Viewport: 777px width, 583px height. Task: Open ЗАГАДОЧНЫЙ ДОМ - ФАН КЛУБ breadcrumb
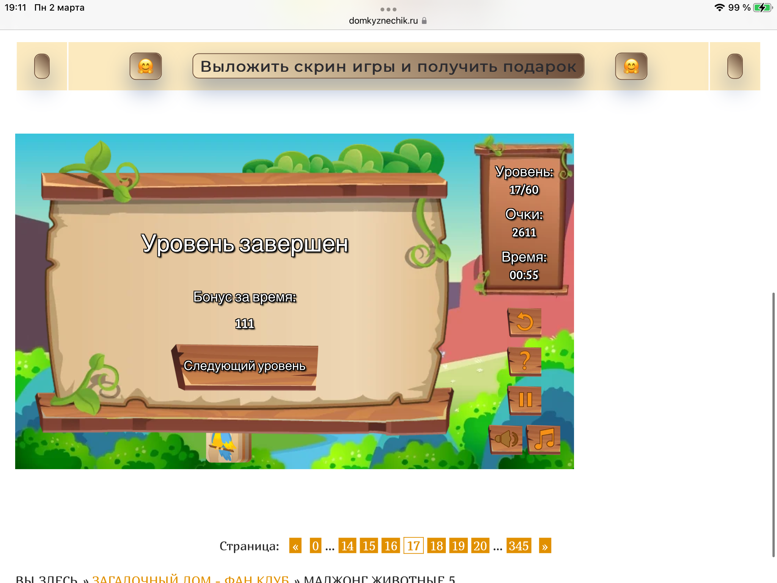[x=190, y=579]
